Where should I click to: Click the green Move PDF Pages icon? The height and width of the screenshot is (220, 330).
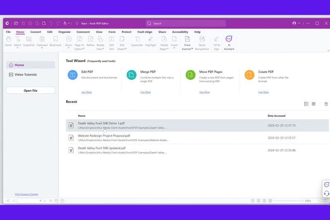(191, 75)
